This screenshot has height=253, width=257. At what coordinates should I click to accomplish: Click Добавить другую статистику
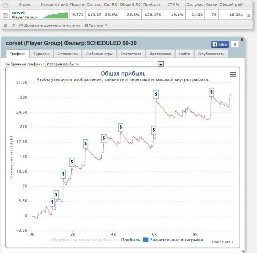click(50, 25)
